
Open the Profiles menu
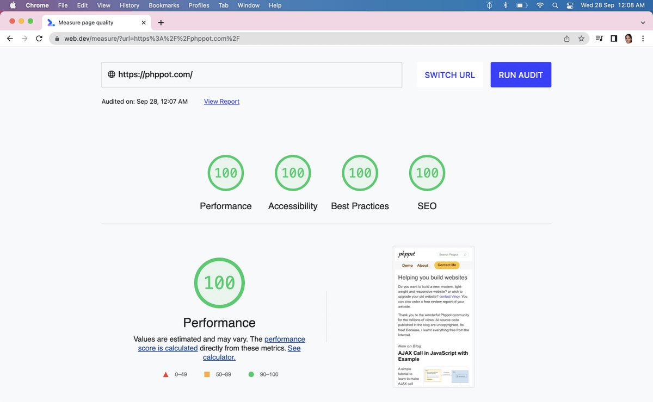(x=199, y=5)
